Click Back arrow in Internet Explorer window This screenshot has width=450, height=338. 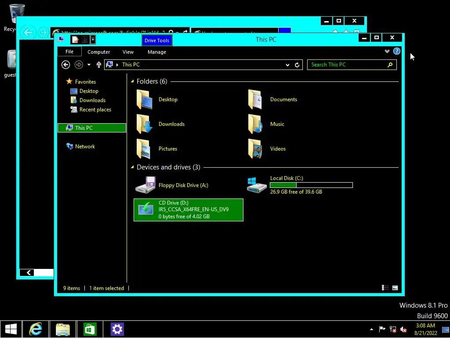point(28,33)
